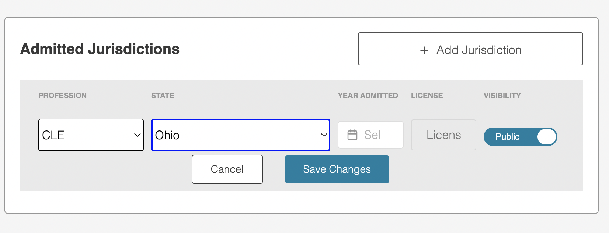The width and height of the screenshot is (609, 233).
Task: Click into the License number field
Action: [x=443, y=135]
